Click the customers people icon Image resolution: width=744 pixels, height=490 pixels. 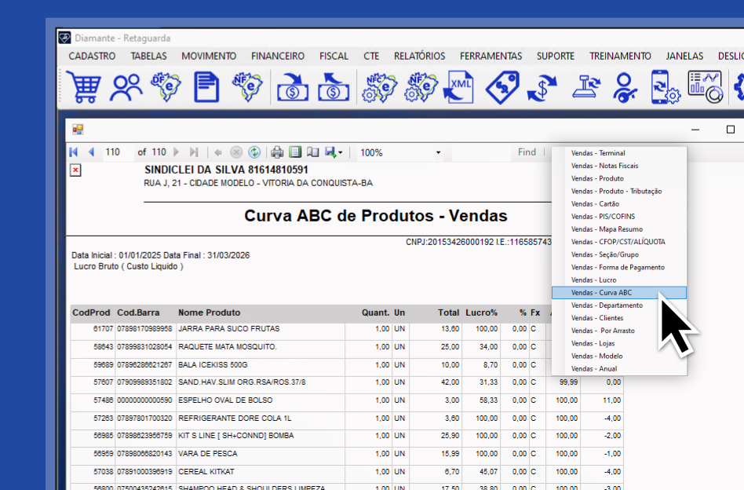pyautogui.click(x=126, y=86)
